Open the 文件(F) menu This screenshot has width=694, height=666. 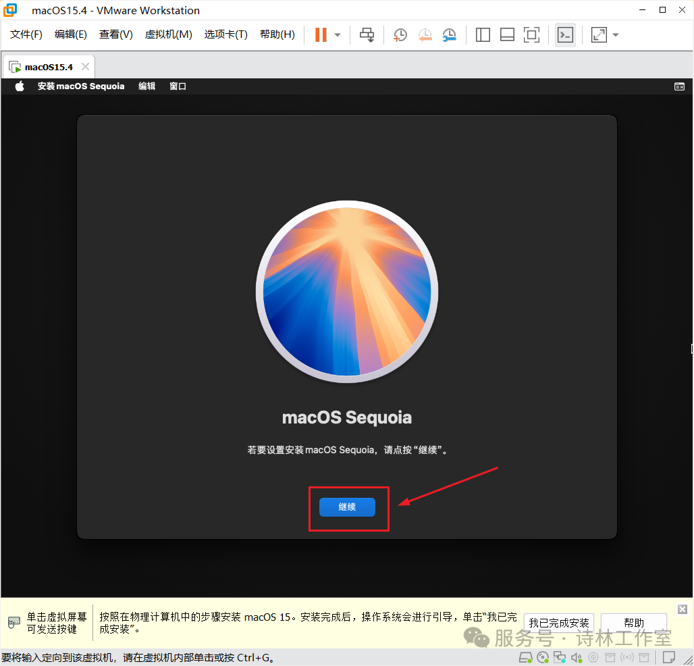(26, 34)
